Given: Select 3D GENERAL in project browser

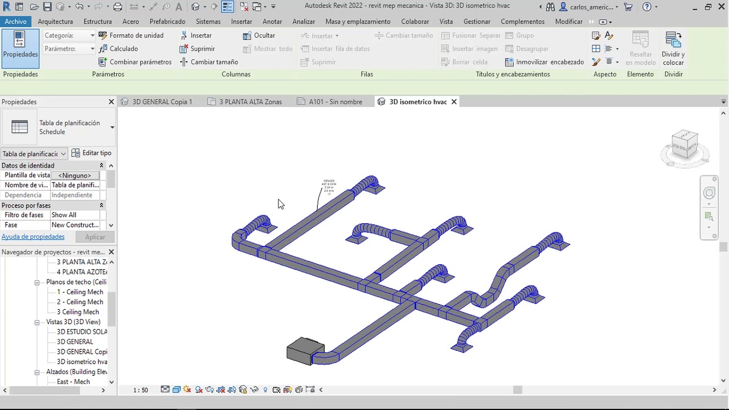Looking at the screenshot, I should pos(75,342).
